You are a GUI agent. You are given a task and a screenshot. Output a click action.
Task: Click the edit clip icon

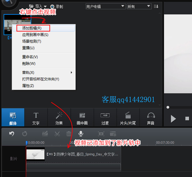tap(45, 134)
